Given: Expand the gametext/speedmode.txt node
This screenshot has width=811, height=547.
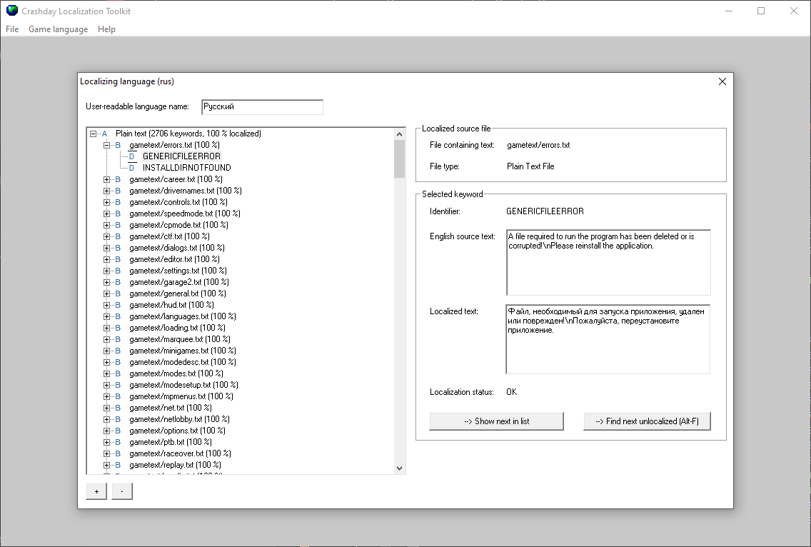Looking at the screenshot, I should point(106,214).
